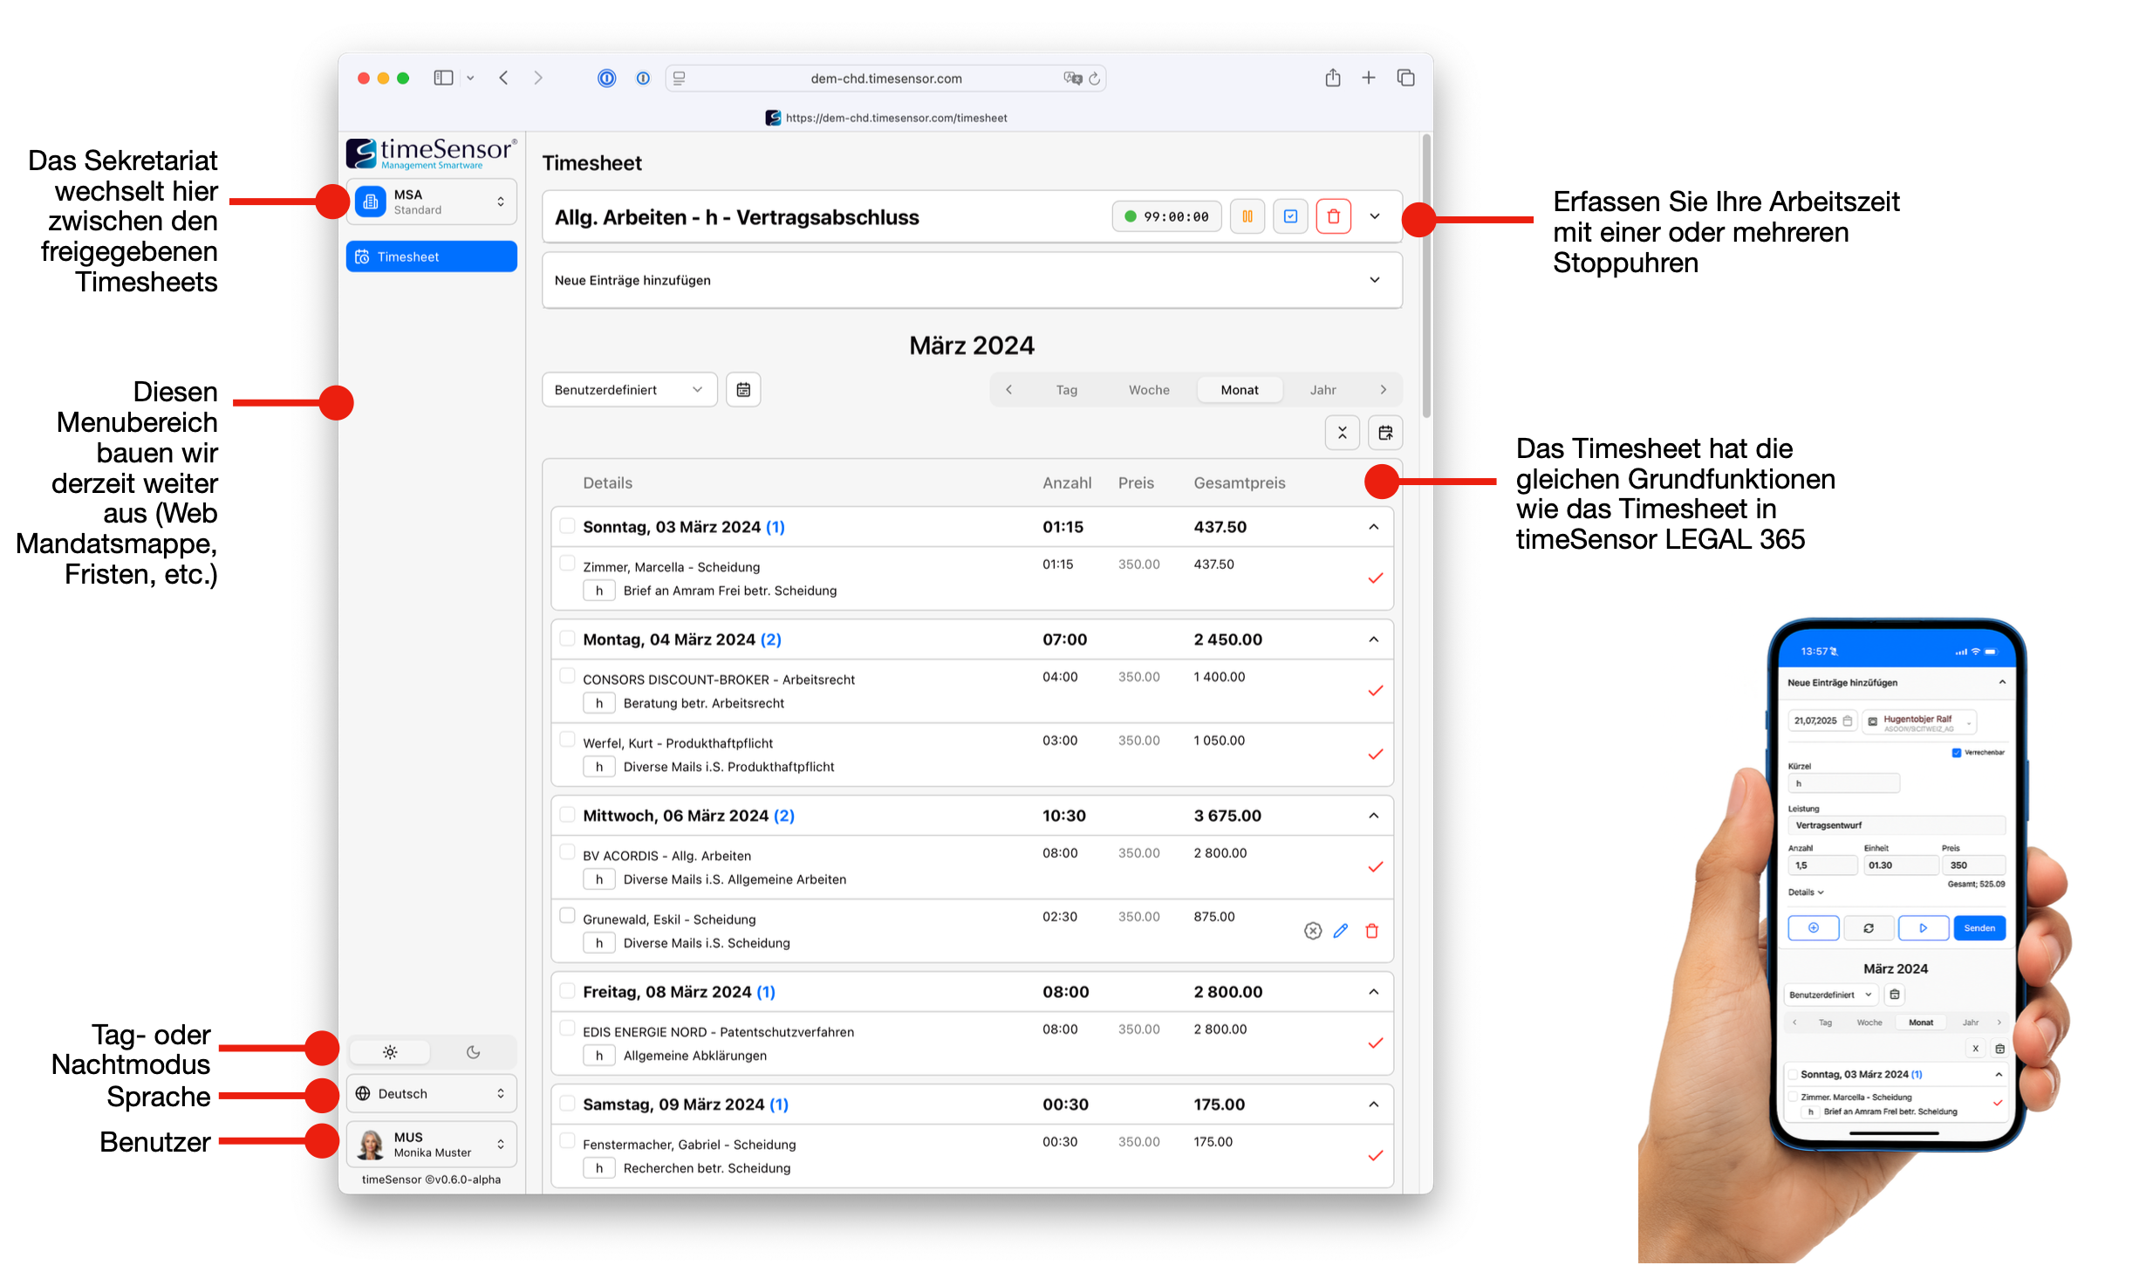Viewport: 2153px width, 1279px height.
Task: Click the page vertical scrollbar
Action: tap(1426, 276)
